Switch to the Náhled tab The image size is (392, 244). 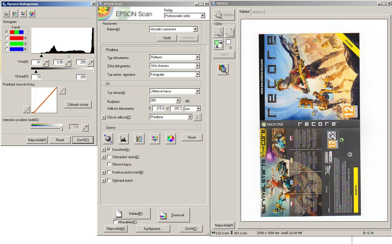coord(244,12)
